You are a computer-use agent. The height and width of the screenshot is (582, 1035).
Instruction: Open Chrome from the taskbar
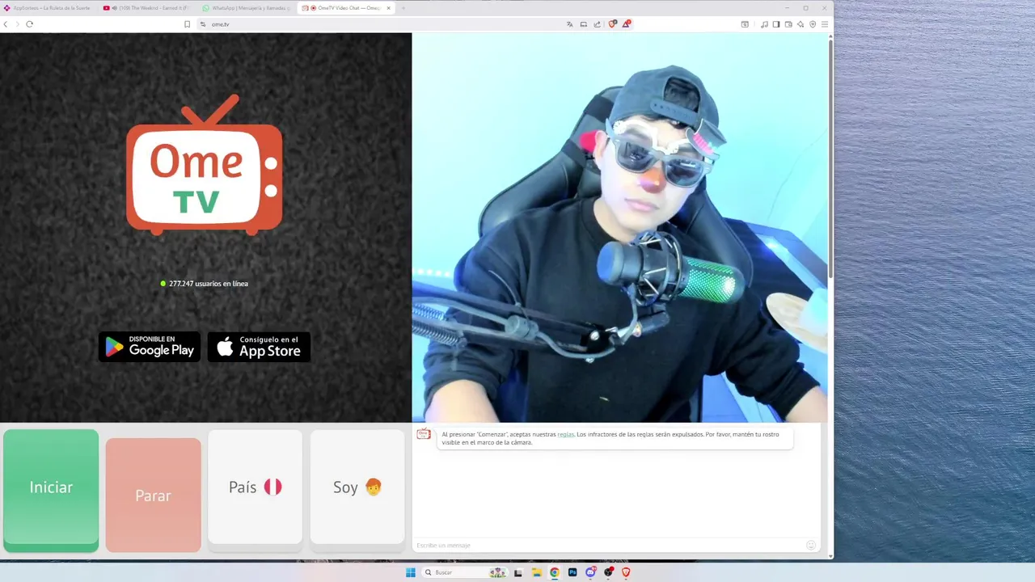tap(554, 572)
